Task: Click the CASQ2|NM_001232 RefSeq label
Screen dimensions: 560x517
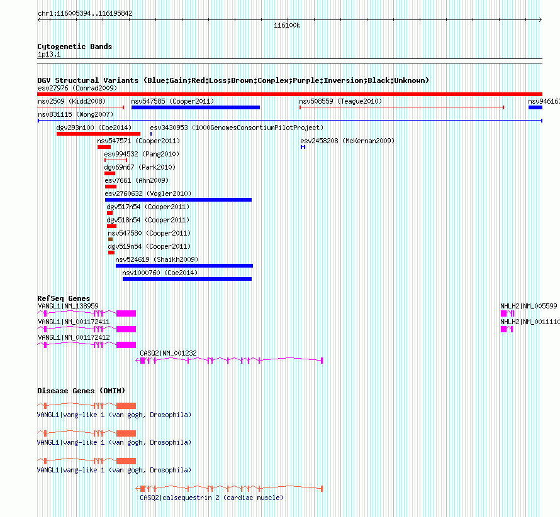Action: click(x=168, y=353)
